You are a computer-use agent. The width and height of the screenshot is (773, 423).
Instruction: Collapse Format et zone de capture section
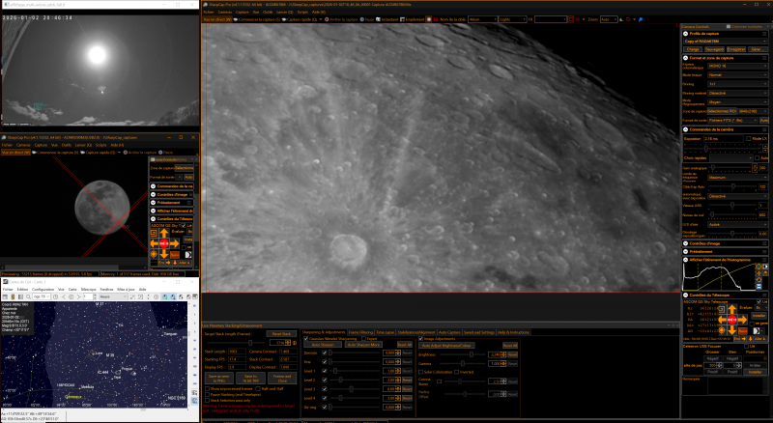(685, 58)
